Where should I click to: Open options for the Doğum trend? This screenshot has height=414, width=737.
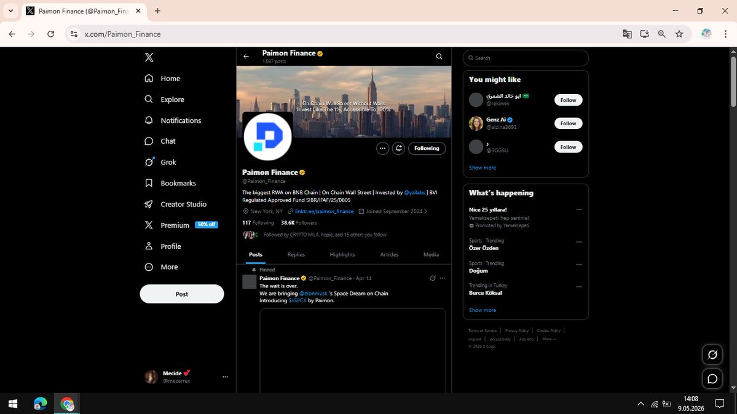578,265
